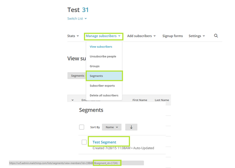
Task: Click Delete all subscribers option
Action: click(x=104, y=95)
